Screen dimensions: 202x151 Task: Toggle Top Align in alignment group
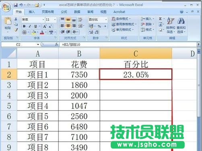click(x=62, y=19)
